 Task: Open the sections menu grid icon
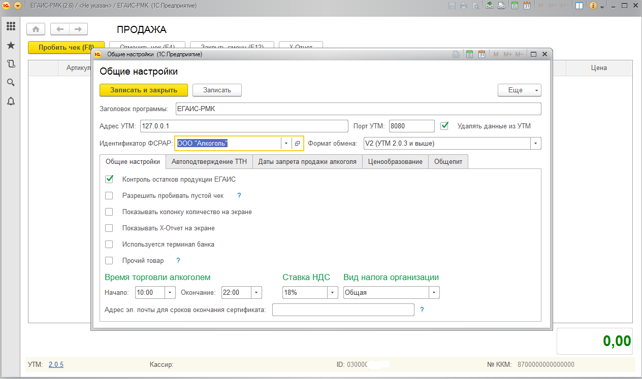(x=11, y=26)
